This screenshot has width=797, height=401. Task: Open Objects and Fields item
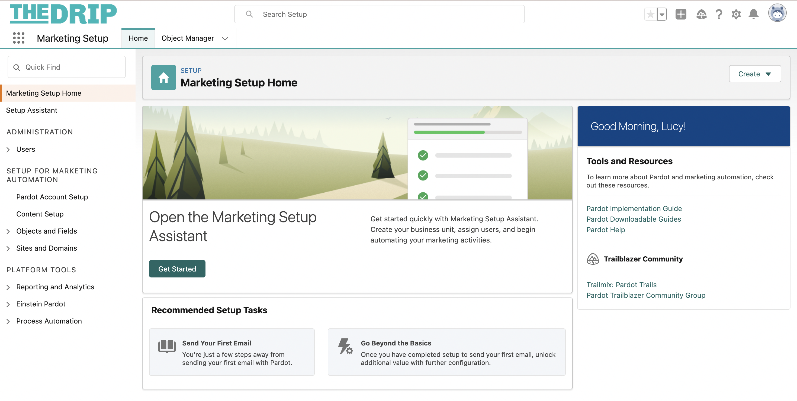point(46,231)
